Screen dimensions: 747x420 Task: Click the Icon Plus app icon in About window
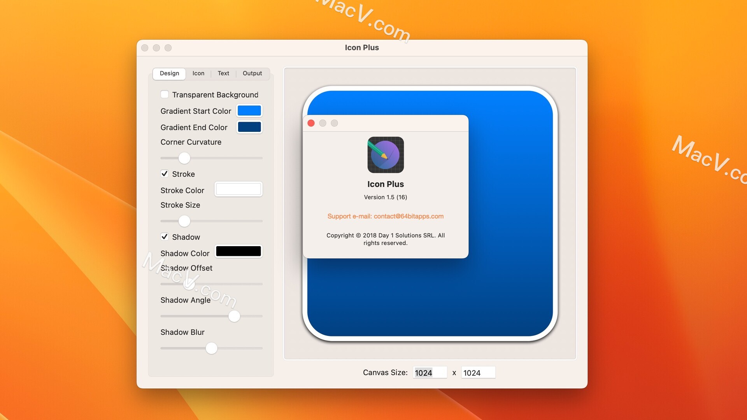(x=386, y=155)
